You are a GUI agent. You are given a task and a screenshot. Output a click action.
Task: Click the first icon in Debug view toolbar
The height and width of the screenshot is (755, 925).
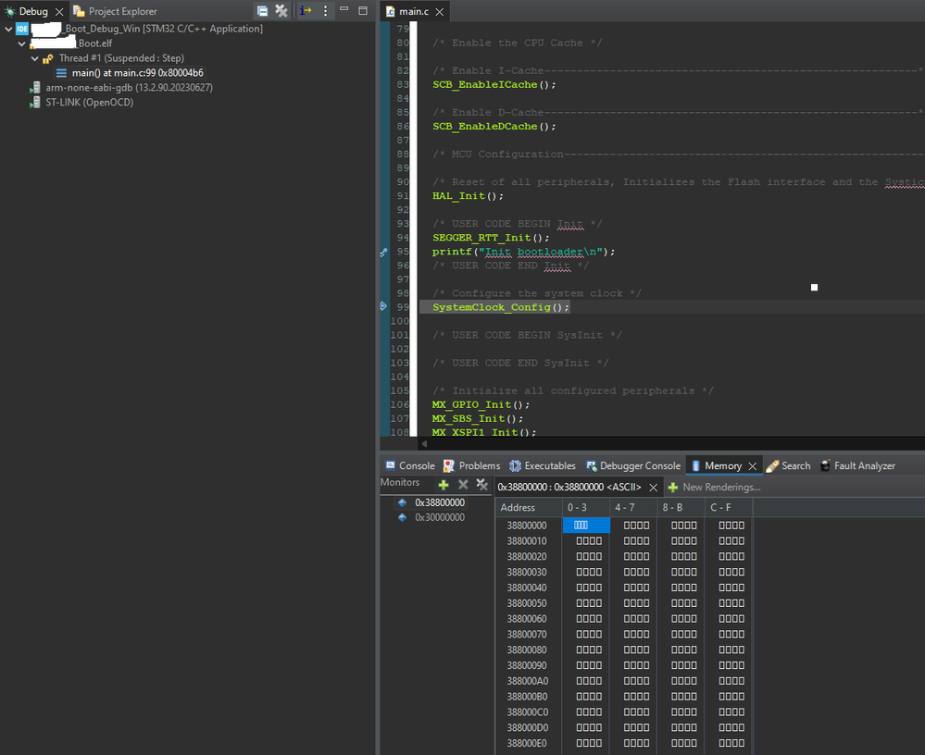click(263, 11)
